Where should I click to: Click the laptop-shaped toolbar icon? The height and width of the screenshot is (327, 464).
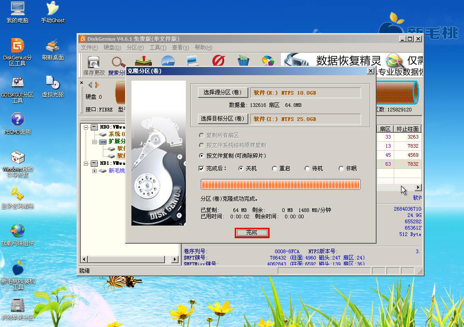[x=192, y=61]
